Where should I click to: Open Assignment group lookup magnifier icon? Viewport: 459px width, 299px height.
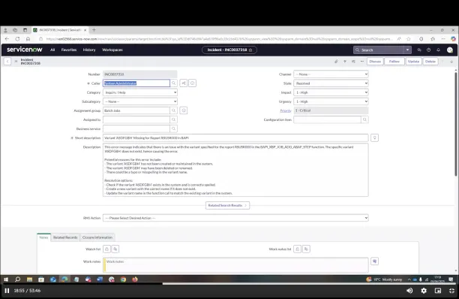click(173, 110)
